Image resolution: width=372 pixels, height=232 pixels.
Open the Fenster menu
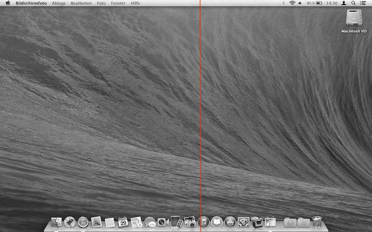pyautogui.click(x=118, y=3)
